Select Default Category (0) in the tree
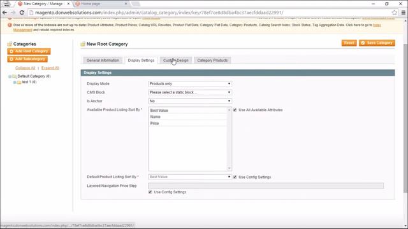Viewport: 408px width, 229px height. [34, 76]
